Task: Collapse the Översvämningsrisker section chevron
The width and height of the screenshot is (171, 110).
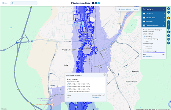Action: (164, 25)
